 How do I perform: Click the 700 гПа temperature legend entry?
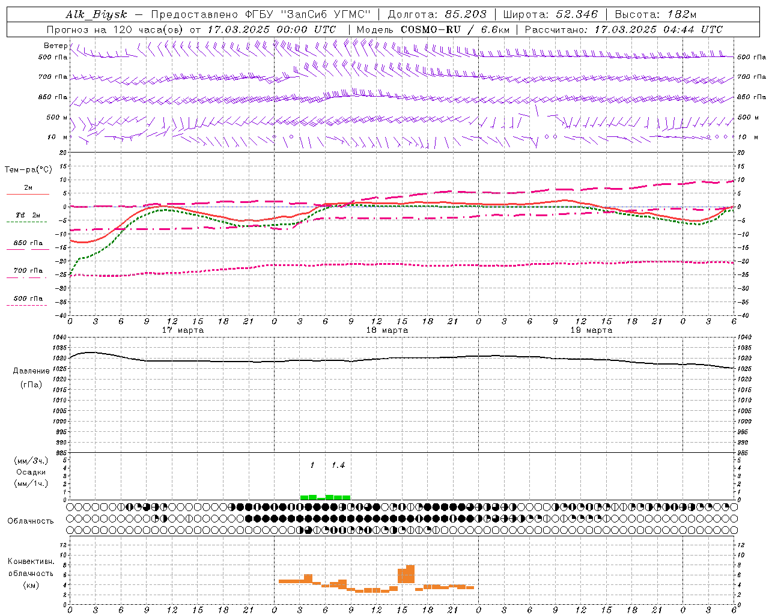pos(28,271)
